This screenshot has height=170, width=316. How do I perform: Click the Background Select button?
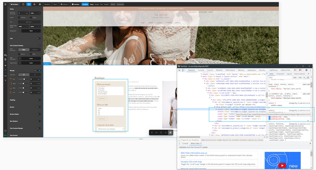click(31, 31)
